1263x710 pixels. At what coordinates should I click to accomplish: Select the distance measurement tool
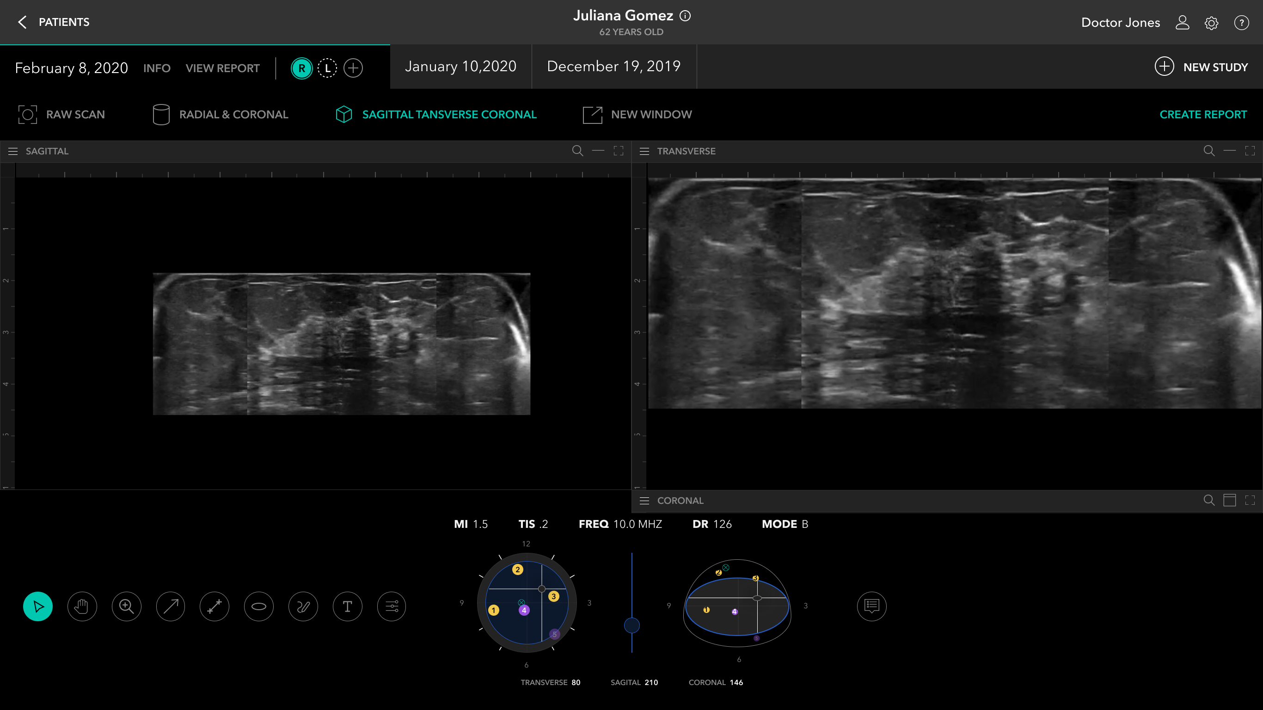pos(215,606)
